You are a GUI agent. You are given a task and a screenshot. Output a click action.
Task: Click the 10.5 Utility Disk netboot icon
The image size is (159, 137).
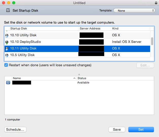pos(7,55)
